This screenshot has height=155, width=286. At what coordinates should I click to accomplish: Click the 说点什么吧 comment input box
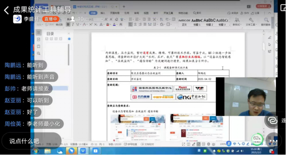(x=32, y=141)
